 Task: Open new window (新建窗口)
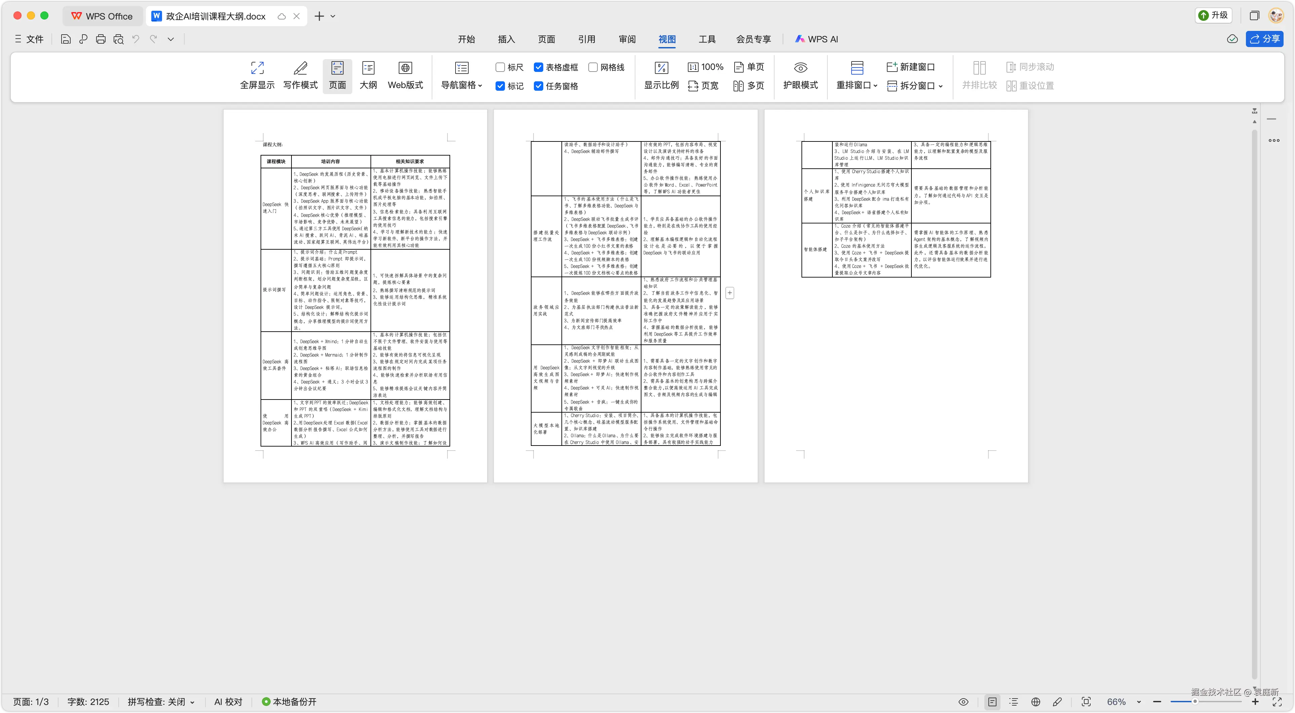910,67
